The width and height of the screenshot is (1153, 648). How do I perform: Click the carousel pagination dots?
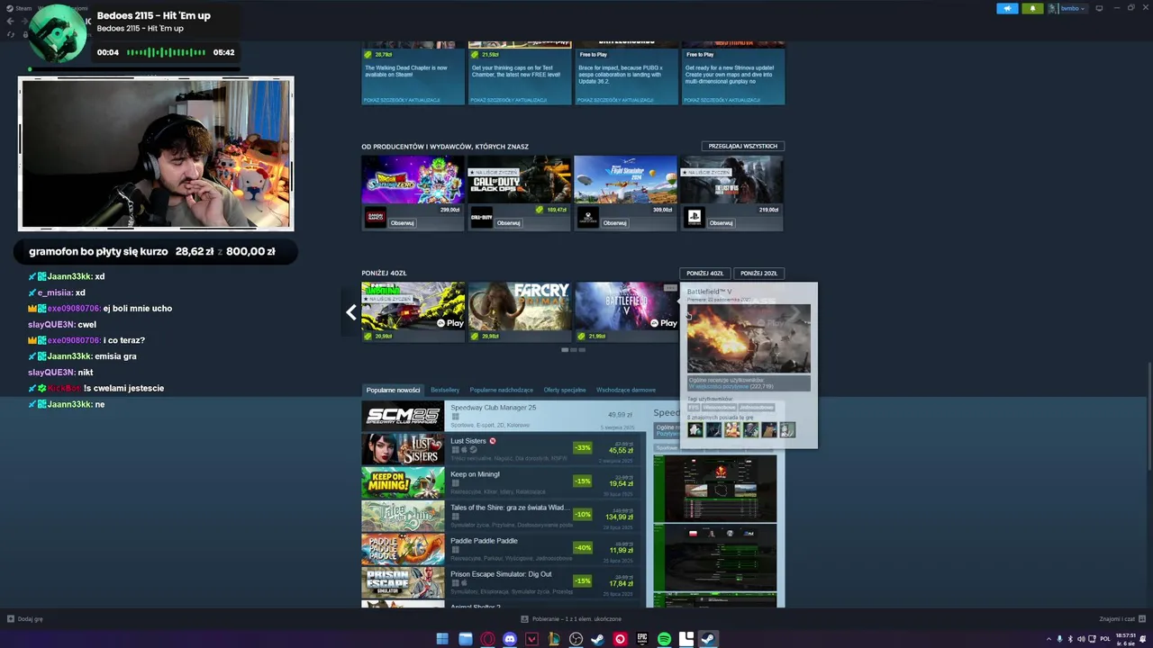tap(573, 349)
